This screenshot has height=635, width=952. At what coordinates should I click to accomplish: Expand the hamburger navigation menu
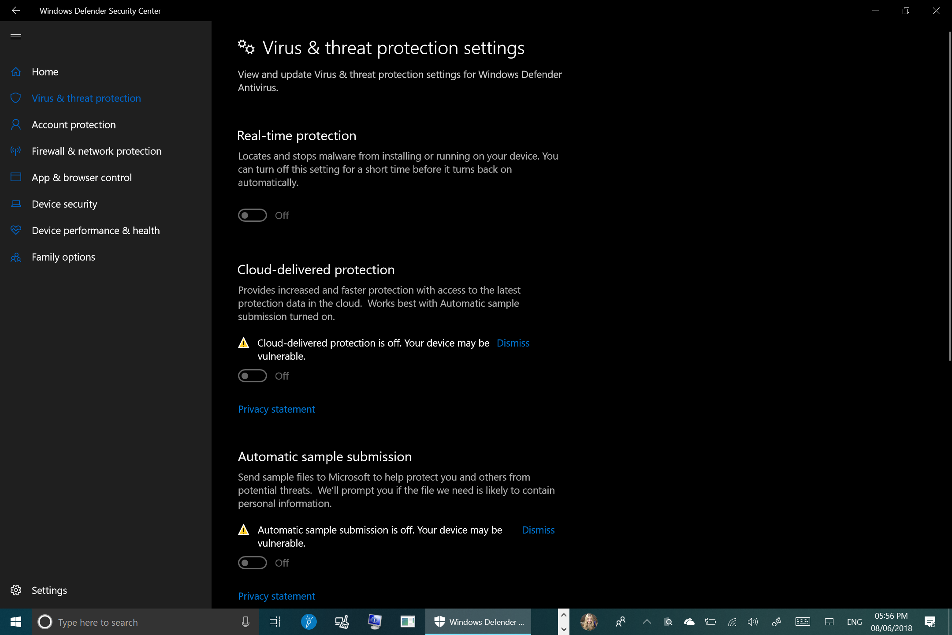click(16, 37)
